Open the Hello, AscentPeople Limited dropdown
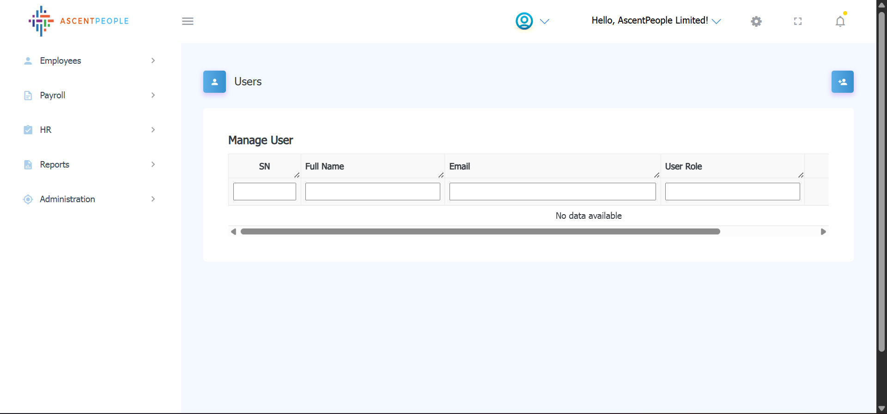 656,21
